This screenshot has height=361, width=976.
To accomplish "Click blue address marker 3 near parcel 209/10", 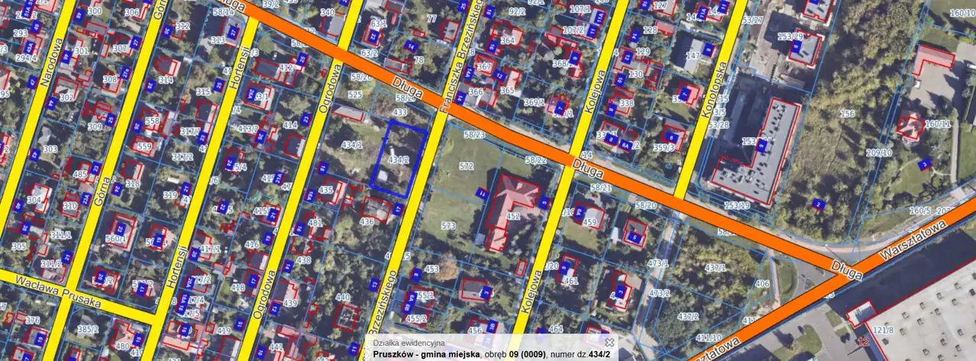I will click(x=924, y=164).
